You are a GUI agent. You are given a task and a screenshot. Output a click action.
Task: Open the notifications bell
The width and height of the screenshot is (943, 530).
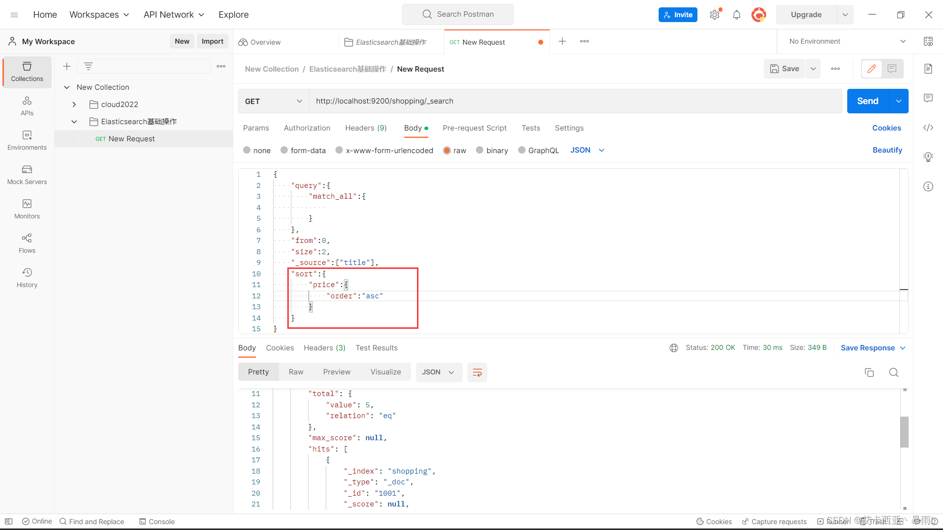(x=736, y=15)
